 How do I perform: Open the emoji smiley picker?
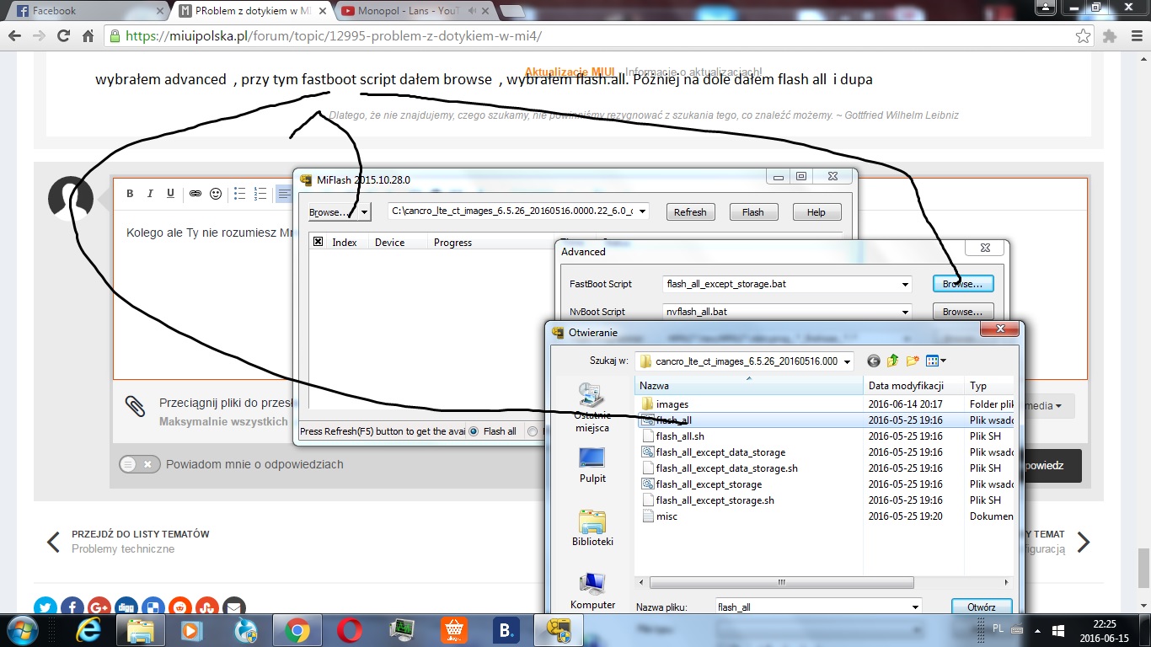[x=216, y=194]
